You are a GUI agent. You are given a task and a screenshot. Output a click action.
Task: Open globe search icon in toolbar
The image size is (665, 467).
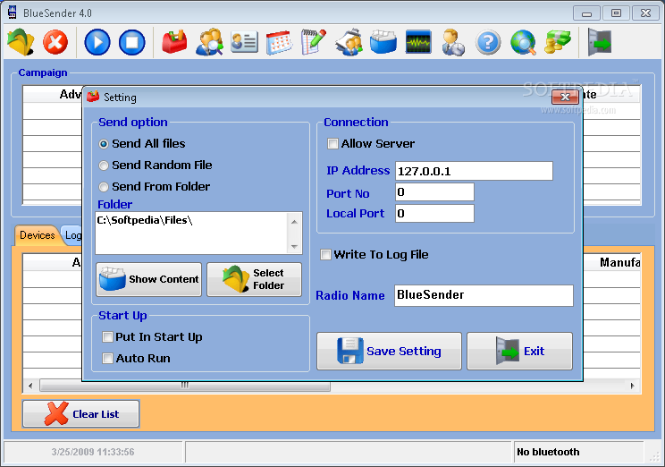pyautogui.click(x=523, y=42)
